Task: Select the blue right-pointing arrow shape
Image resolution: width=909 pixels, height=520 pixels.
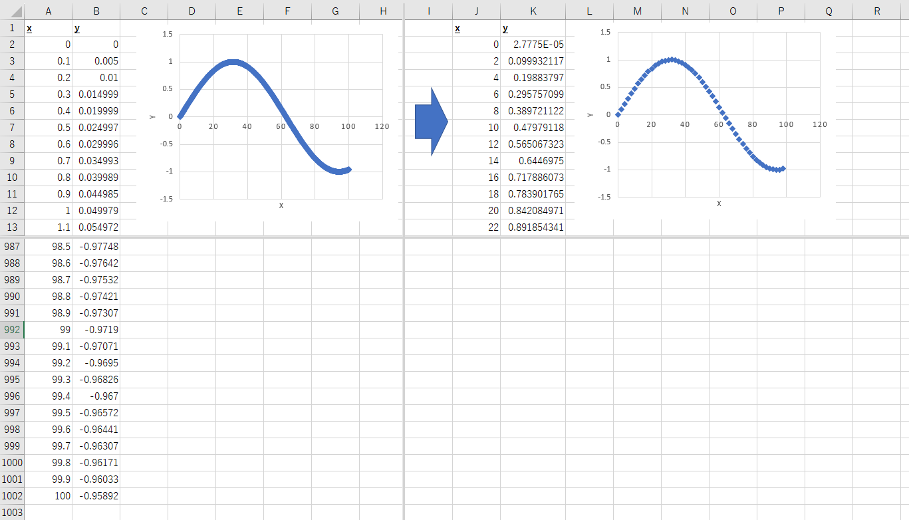Action: [x=430, y=122]
